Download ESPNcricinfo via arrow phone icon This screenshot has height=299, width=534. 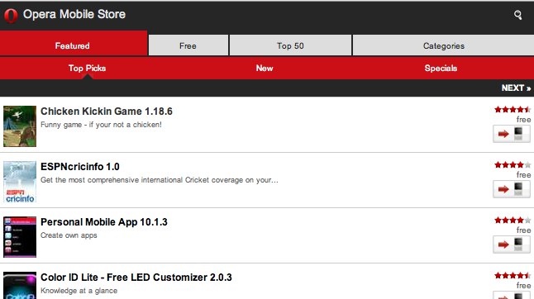click(x=512, y=189)
